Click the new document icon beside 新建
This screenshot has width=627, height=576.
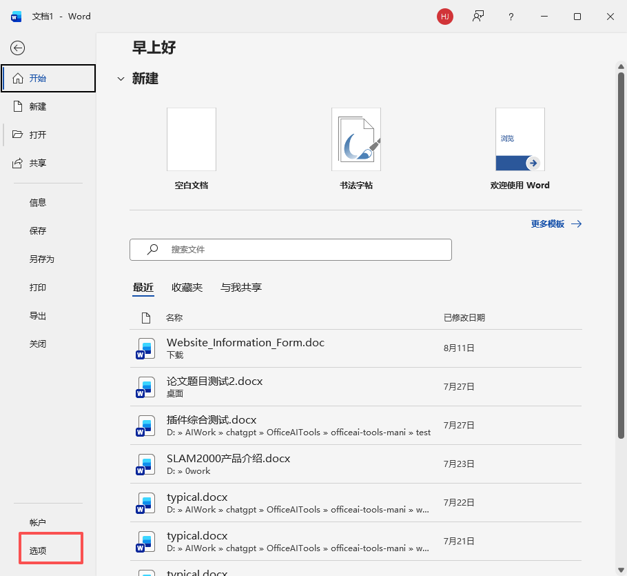(18, 106)
